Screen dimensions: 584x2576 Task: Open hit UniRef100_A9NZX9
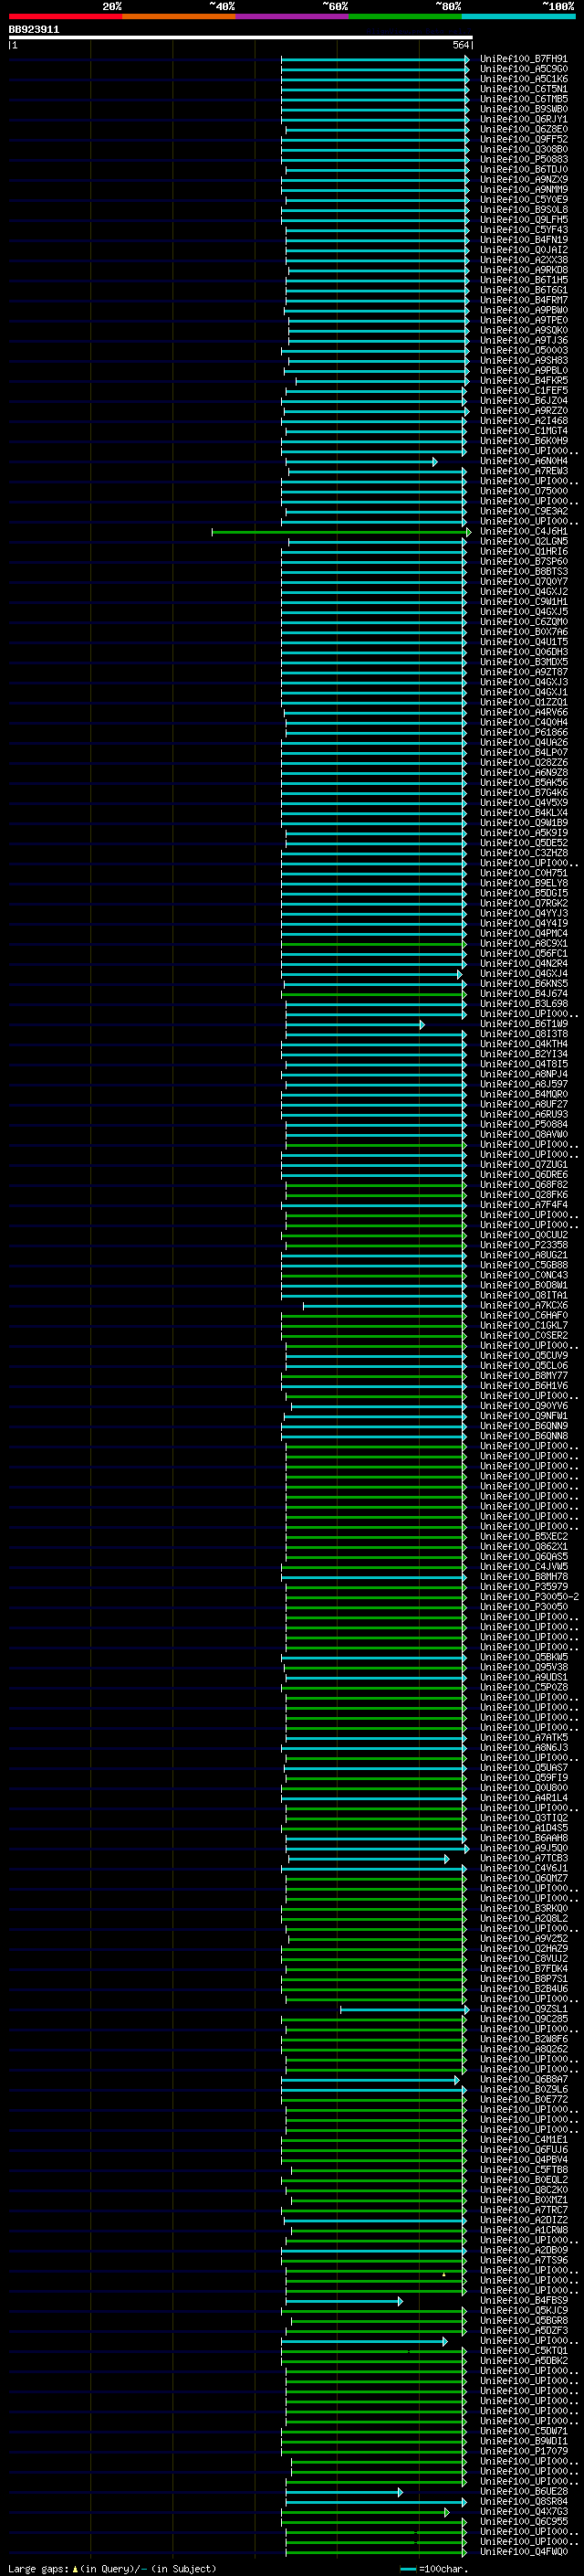point(523,180)
